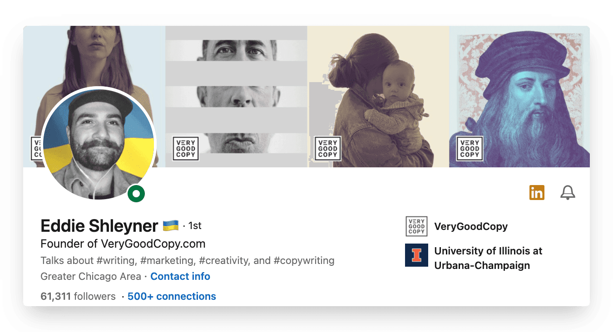Open the Contact info link
This screenshot has width=613, height=332.
tap(180, 276)
